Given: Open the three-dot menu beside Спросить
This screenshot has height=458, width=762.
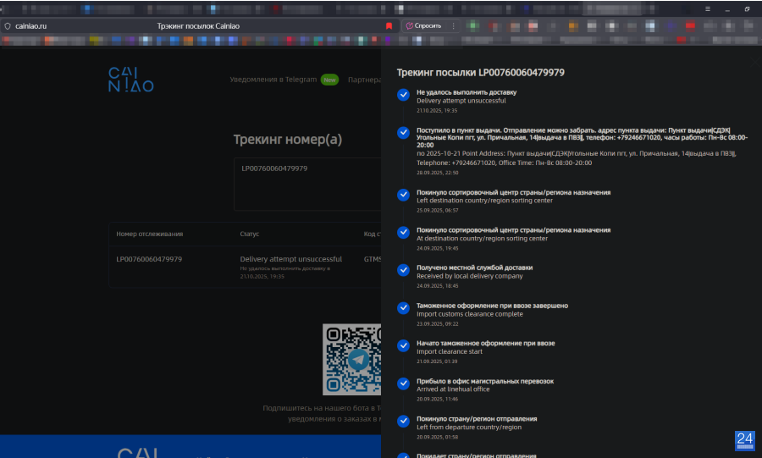Looking at the screenshot, I should 454,26.
